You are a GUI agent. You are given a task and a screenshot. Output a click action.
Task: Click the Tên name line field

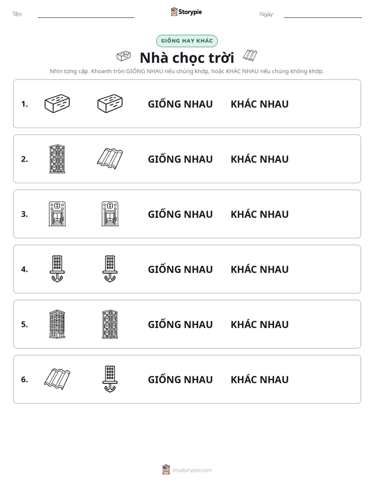point(86,15)
